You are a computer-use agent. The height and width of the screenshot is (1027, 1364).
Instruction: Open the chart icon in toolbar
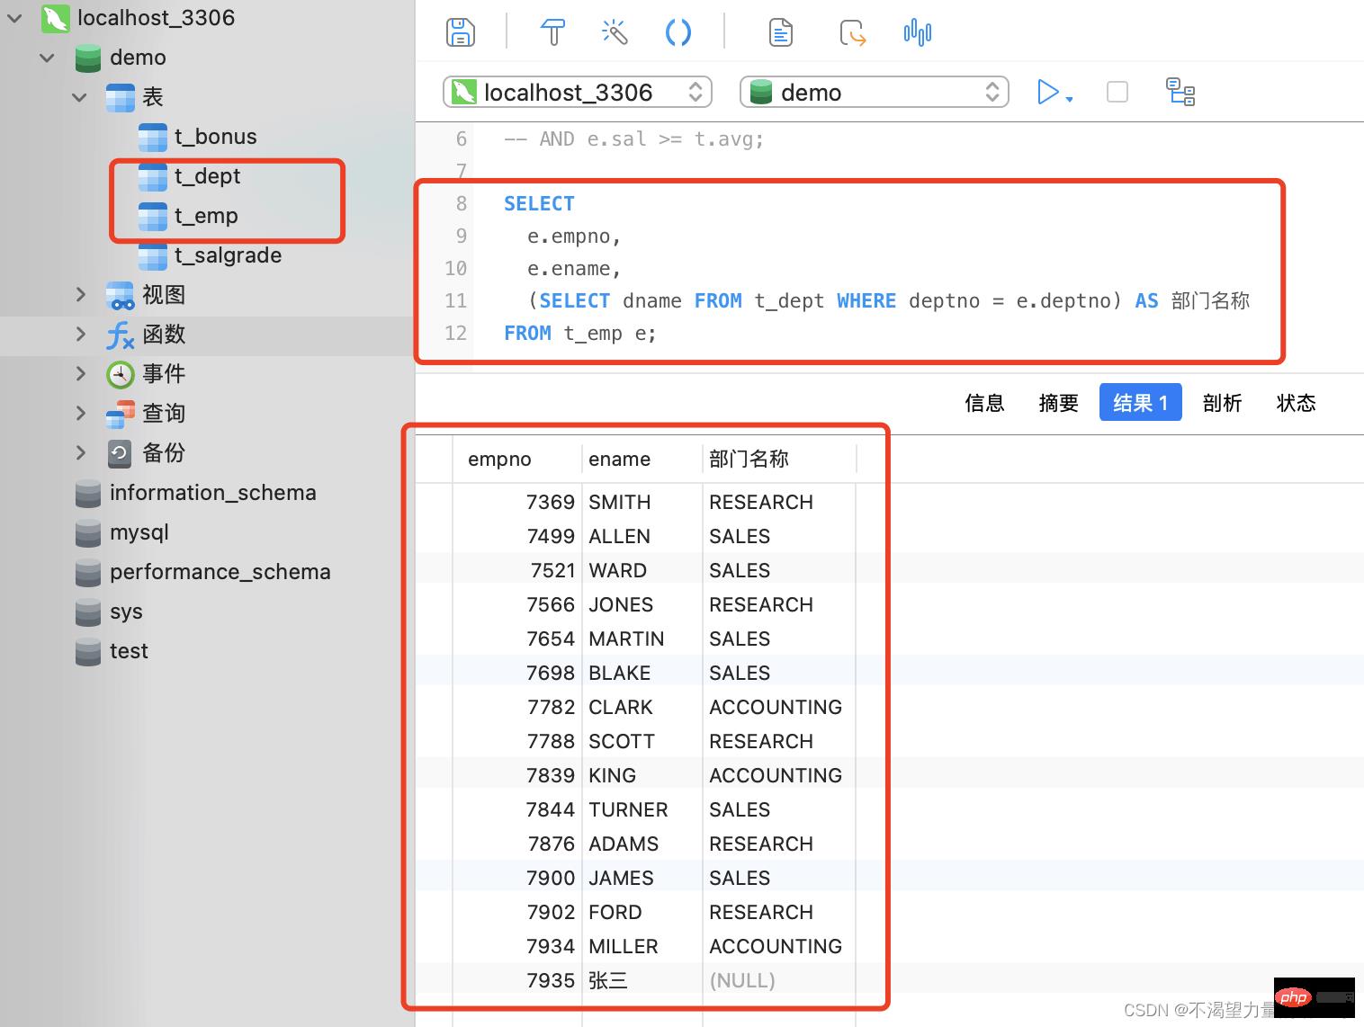tap(917, 33)
